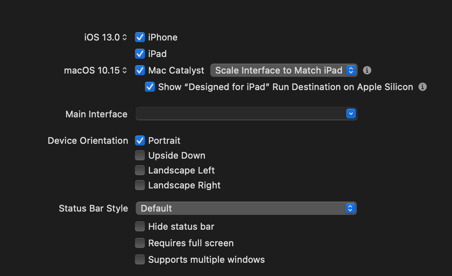Open the Main Interface combo box arrow
This screenshot has width=452, height=276.
tap(351, 114)
